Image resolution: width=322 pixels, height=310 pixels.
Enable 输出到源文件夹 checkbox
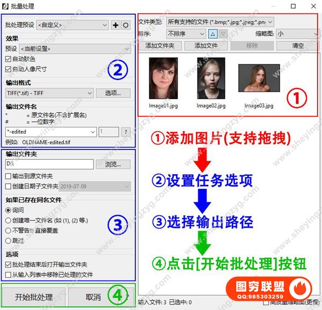(8, 176)
